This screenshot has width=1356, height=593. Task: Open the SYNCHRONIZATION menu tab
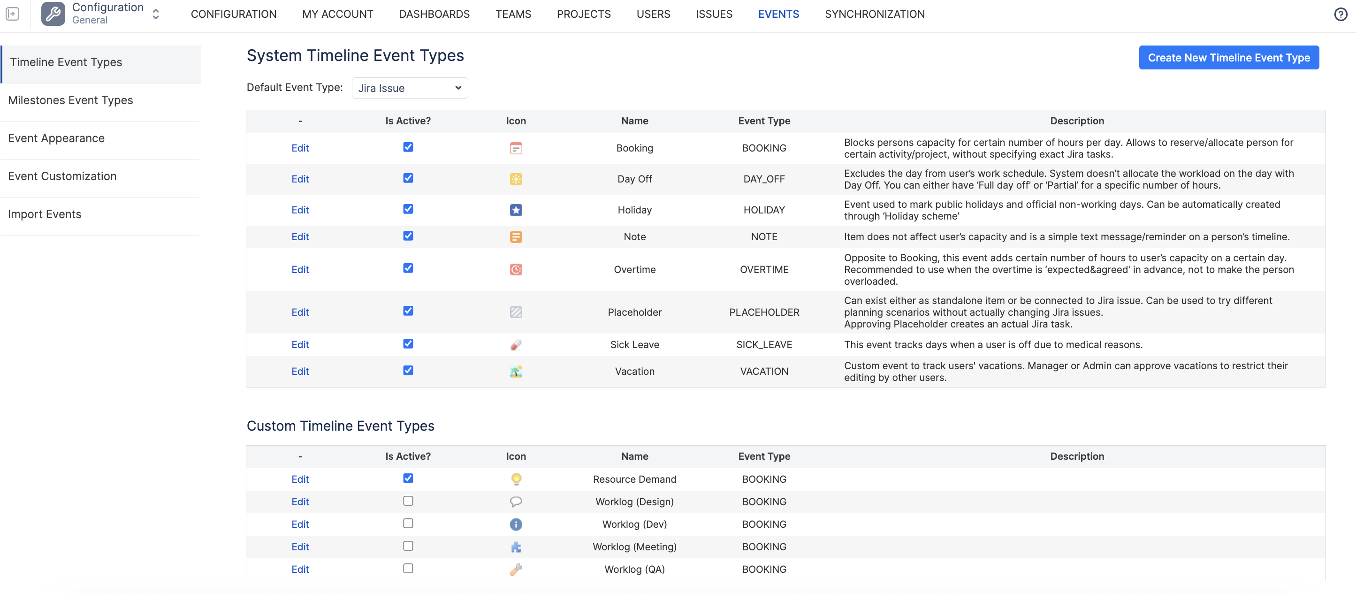point(874,14)
